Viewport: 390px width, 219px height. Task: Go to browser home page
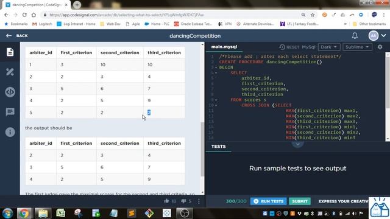(x=34, y=15)
